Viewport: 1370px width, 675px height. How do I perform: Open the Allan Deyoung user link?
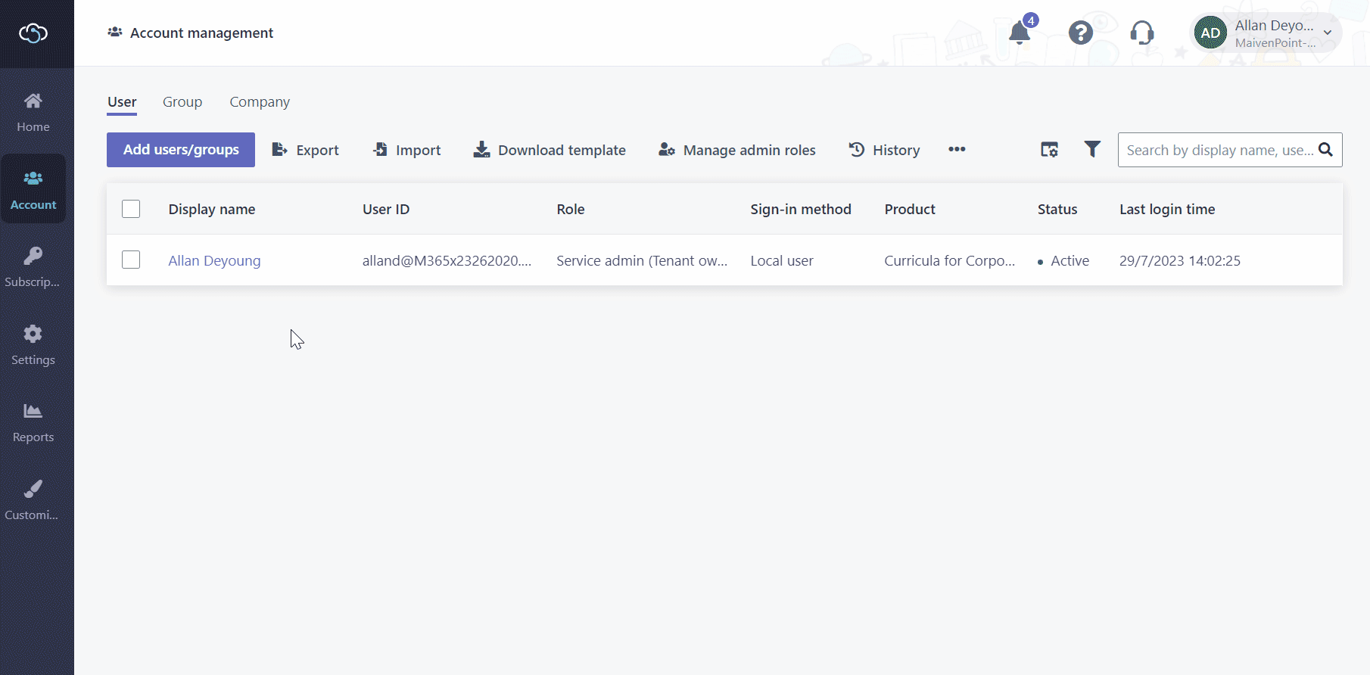(x=214, y=260)
